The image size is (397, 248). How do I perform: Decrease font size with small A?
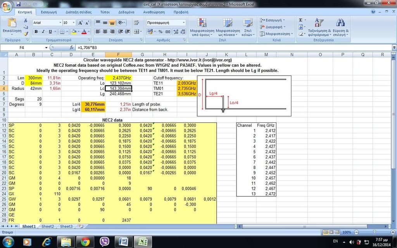[x=87, y=23]
